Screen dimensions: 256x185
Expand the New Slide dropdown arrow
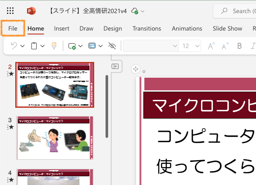point(81,46)
